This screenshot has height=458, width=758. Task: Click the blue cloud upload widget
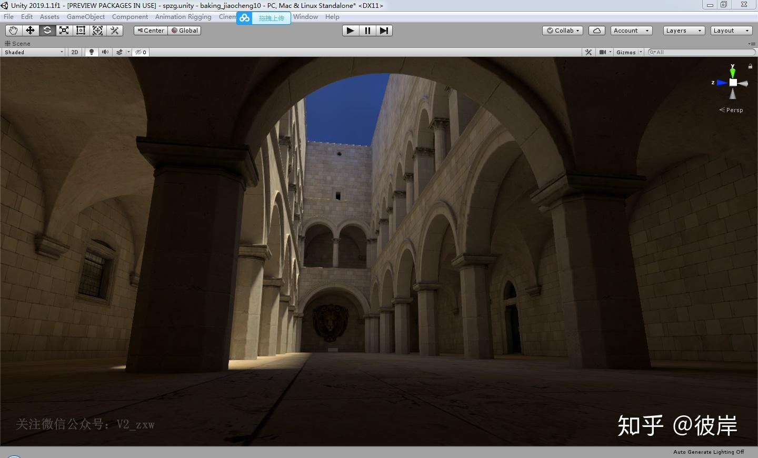click(x=264, y=18)
